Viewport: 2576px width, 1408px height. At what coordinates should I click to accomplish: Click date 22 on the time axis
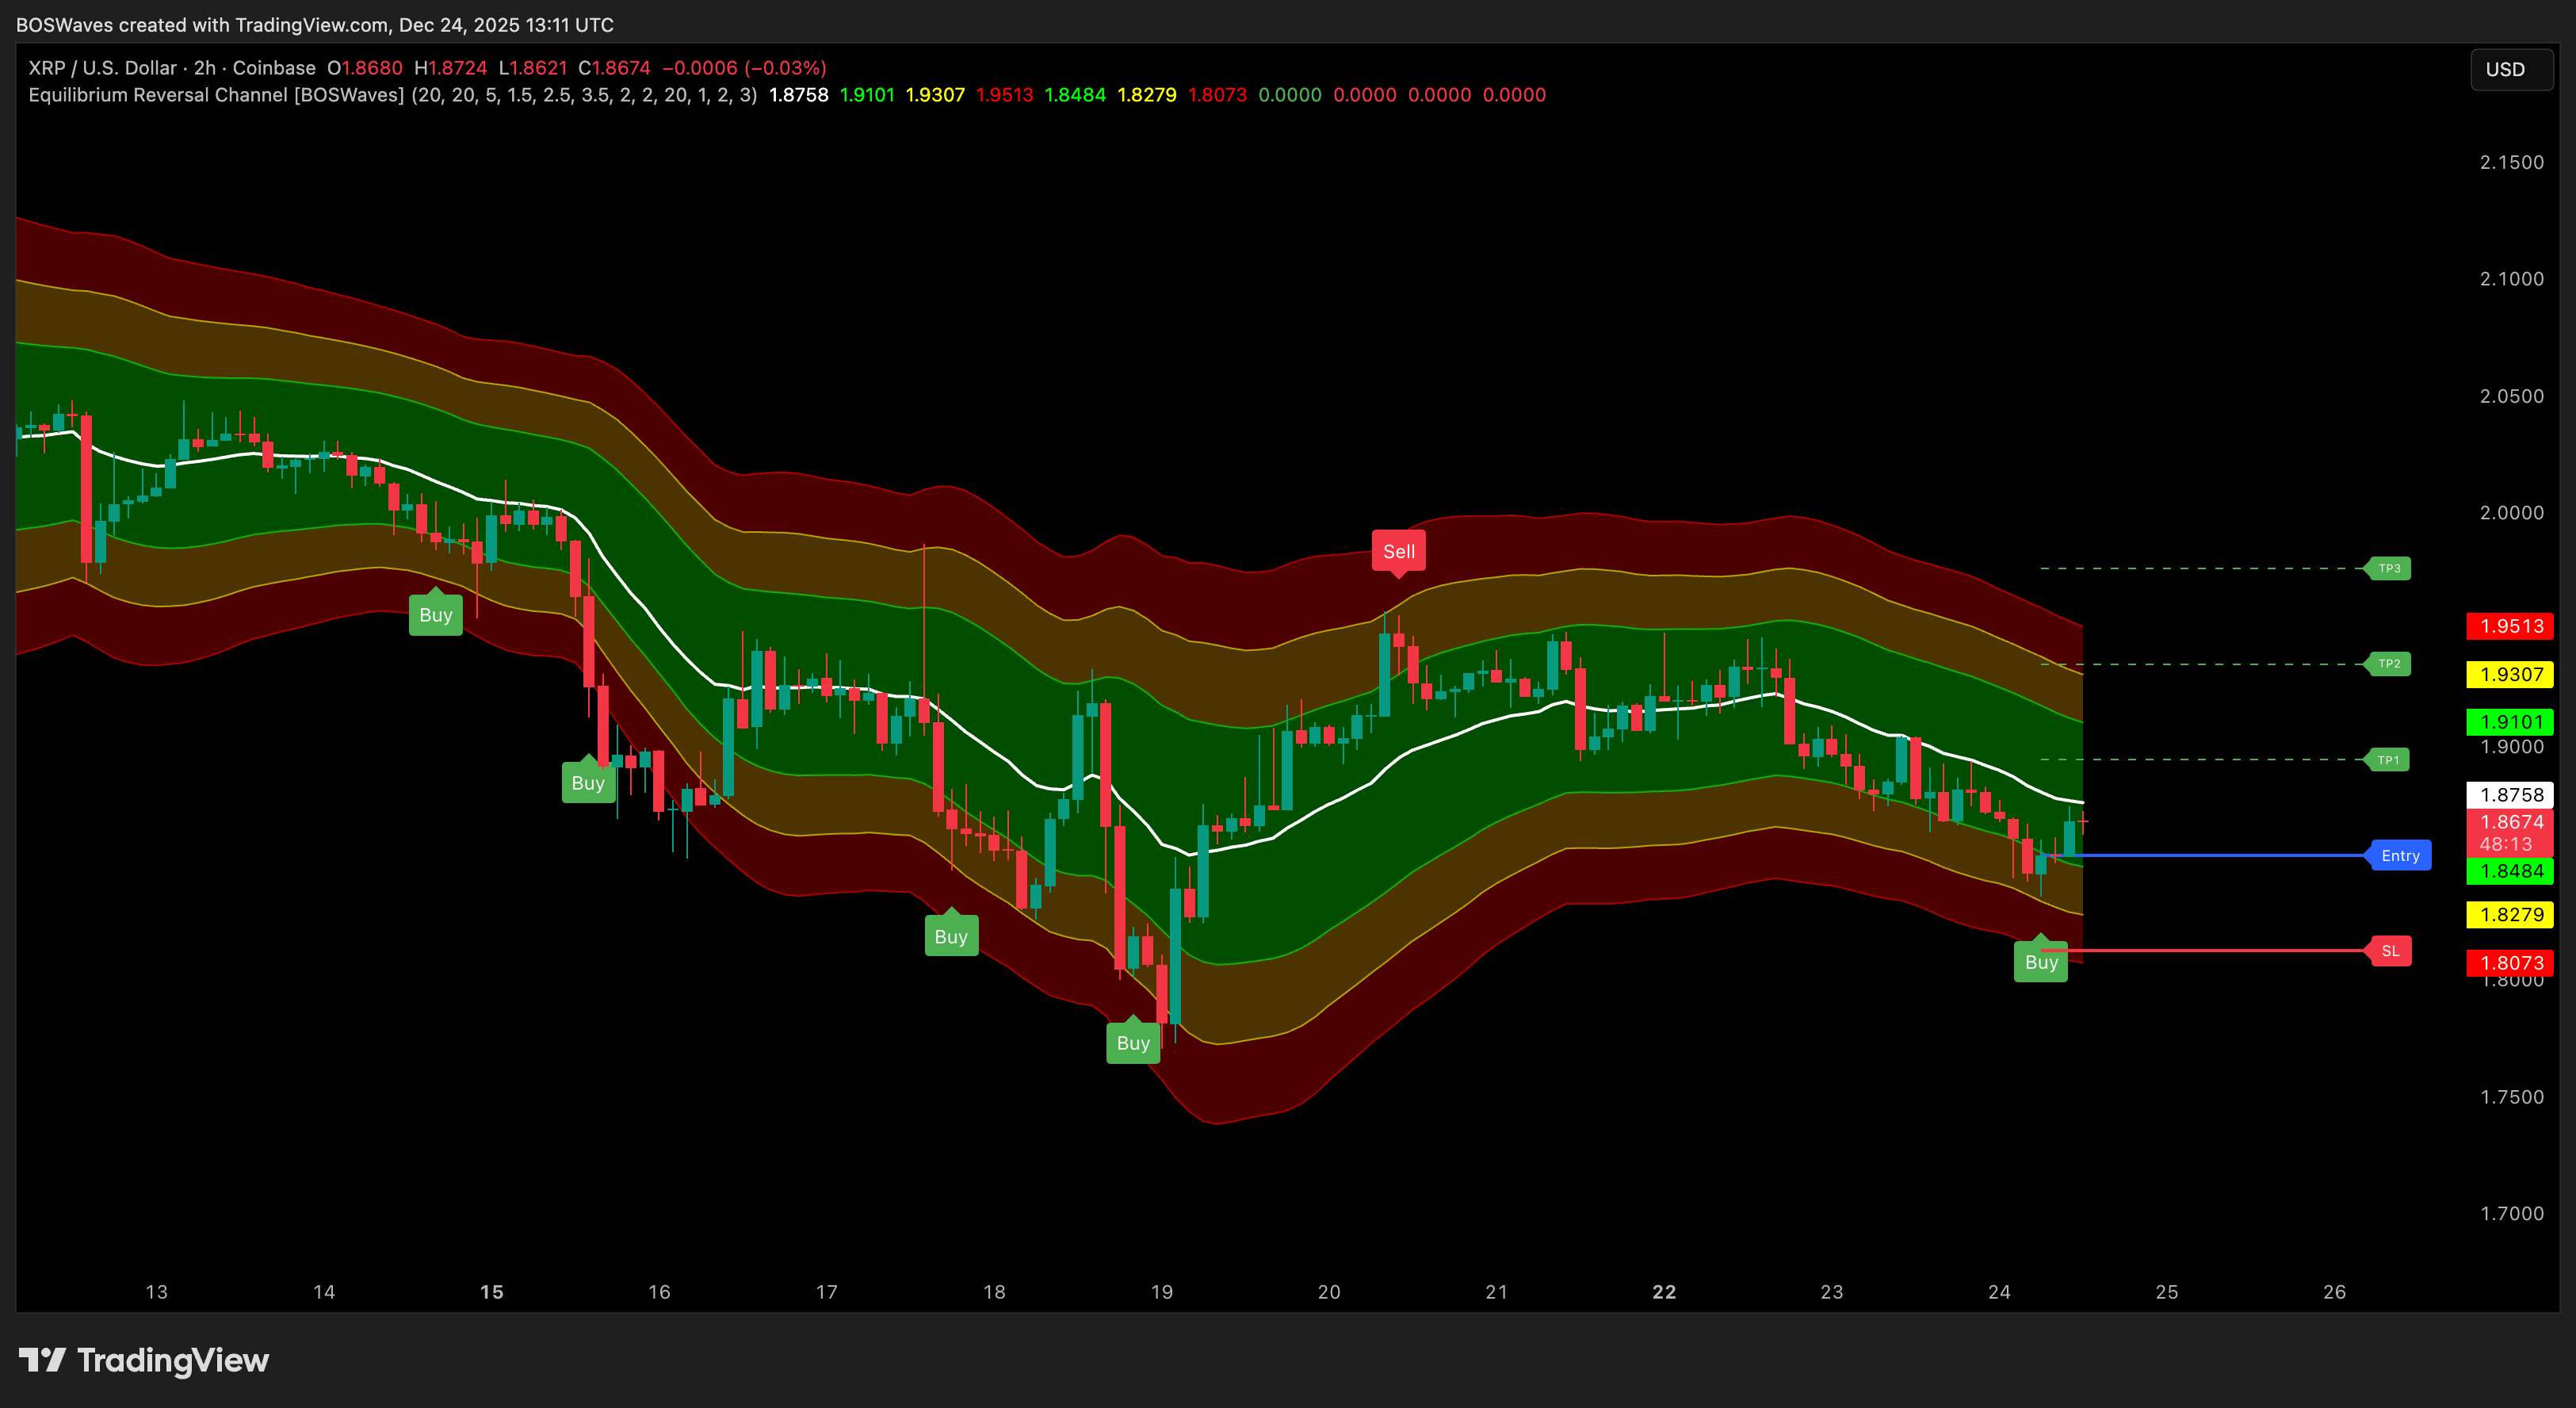pyautogui.click(x=1664, y=1291)
